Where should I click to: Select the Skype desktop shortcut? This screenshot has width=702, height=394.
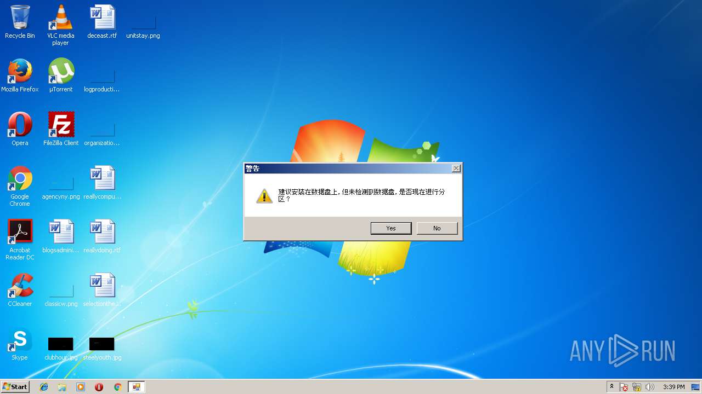[20, 344]
